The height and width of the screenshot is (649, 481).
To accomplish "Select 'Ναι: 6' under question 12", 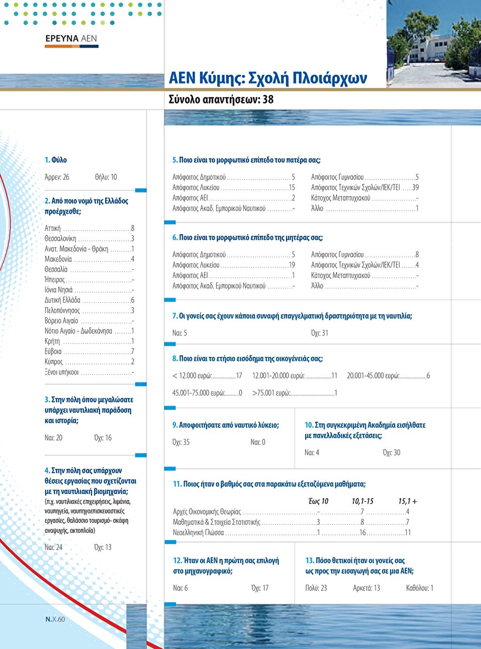I will [180, 588].
